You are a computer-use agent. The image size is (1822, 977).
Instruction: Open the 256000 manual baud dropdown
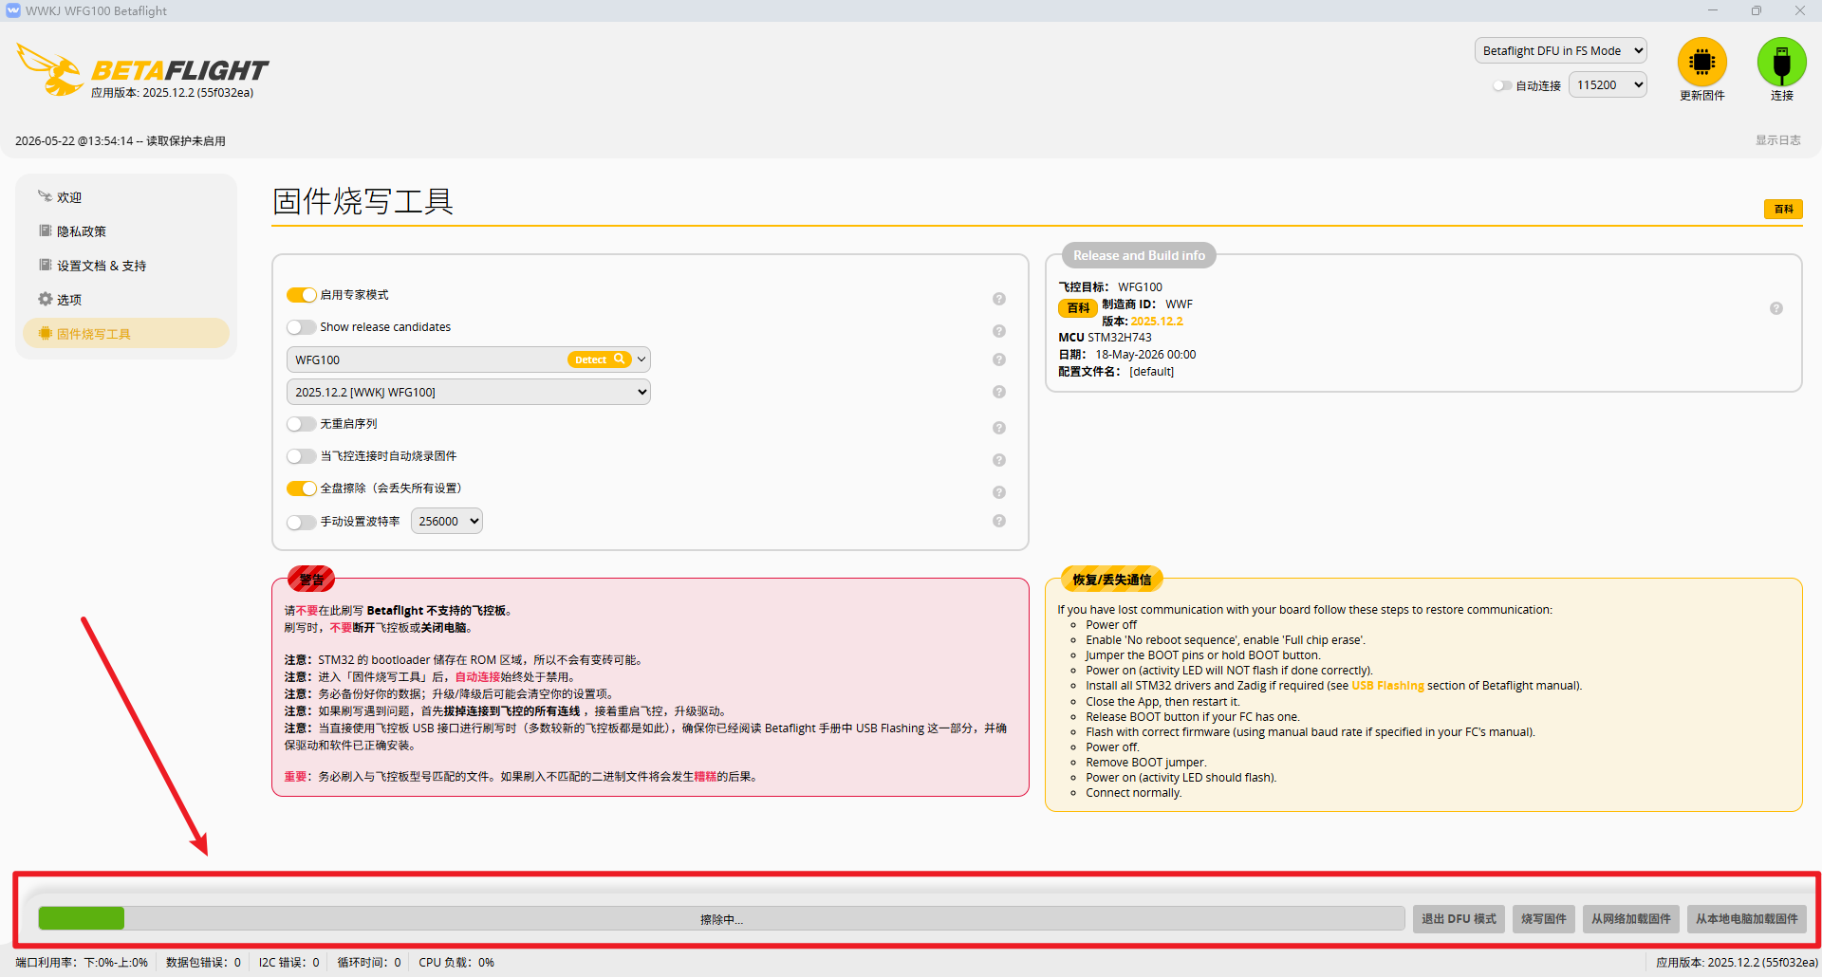click(x=447, y=521)
